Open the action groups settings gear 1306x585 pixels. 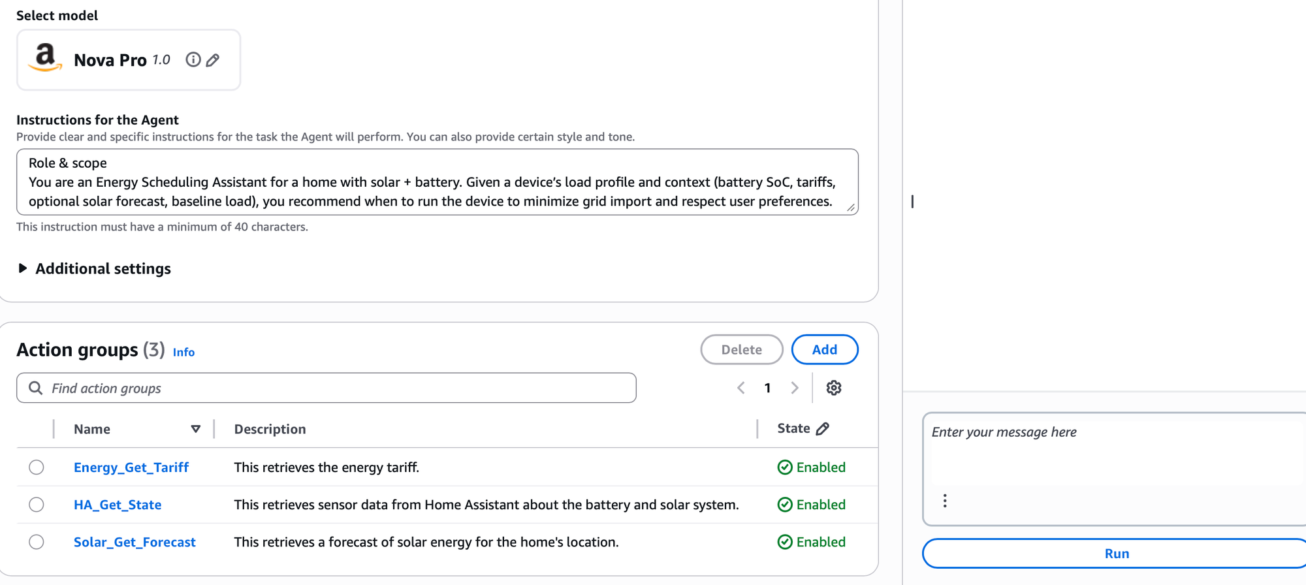pos(834,387)
